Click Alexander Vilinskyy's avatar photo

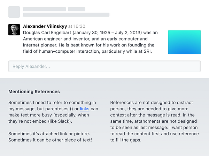coord(14,29)
